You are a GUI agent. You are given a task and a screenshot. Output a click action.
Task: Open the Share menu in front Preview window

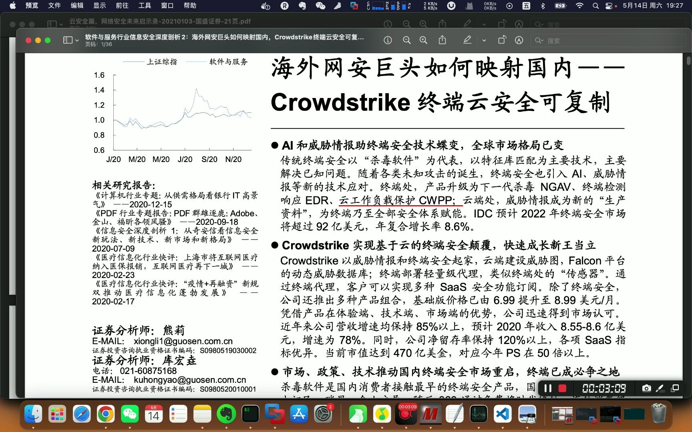point(442,40)
